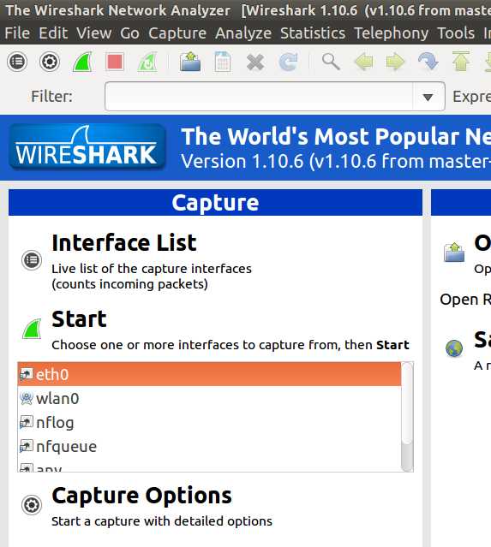The width and height of the screenshot is (491, 547).
Task: Click the globe icon in right panel
Action: click(x=454, y=348)
